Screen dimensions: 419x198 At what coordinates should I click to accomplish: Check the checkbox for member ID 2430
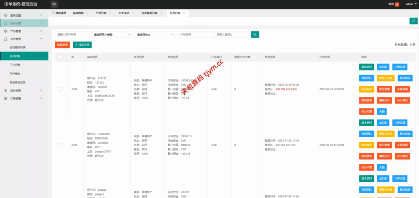click(x=61, y=89)
